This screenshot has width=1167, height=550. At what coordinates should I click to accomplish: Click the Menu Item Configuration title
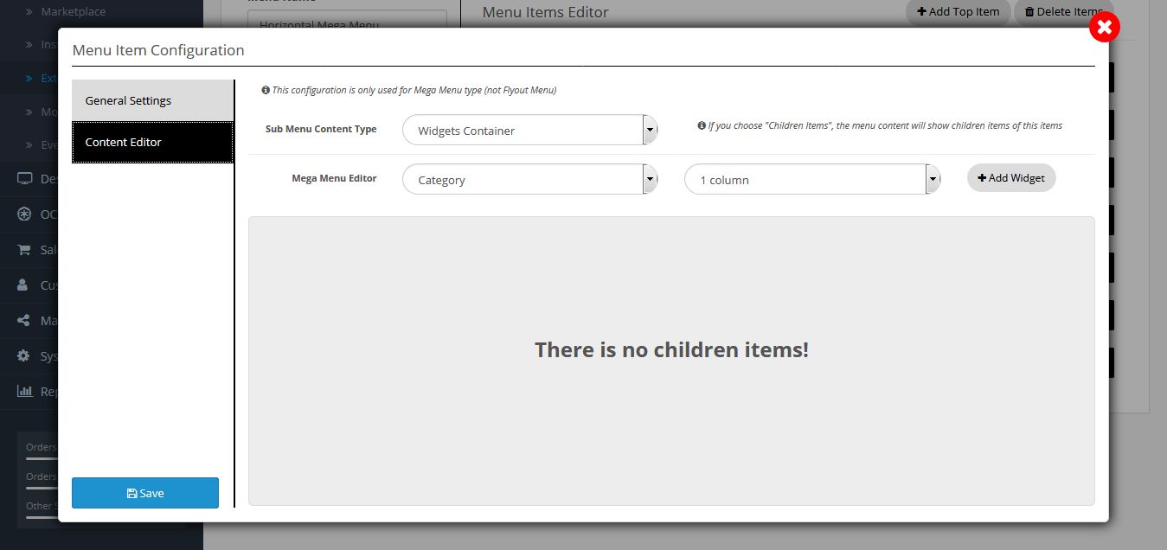(x=158, y=50)
